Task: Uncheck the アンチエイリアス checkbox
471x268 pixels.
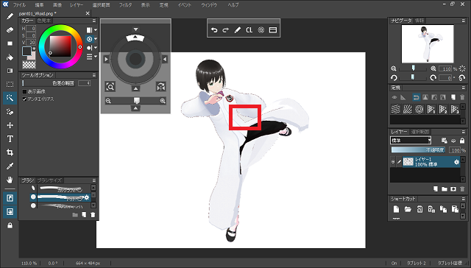Action: coord(24,99)
